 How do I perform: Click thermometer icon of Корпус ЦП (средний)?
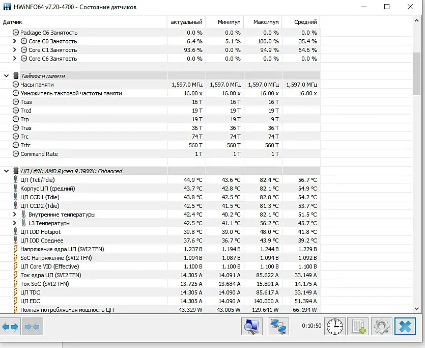15,188
